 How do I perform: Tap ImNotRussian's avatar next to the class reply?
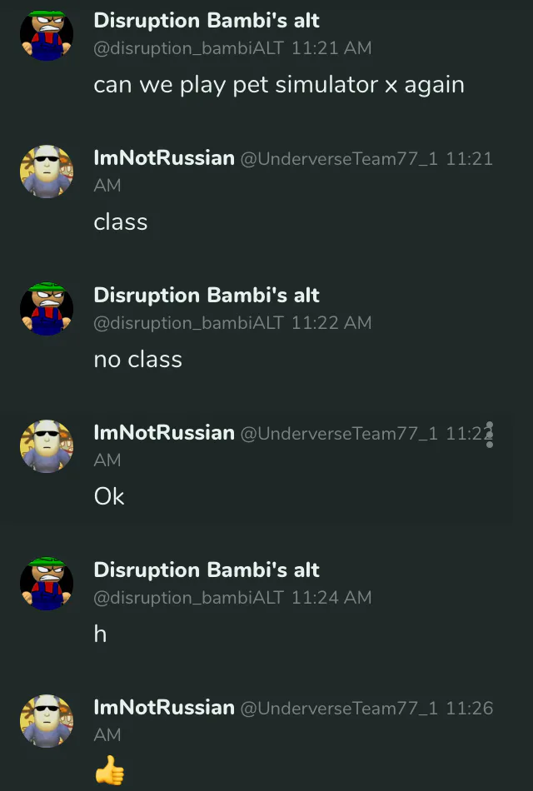[x=47, y=172]
